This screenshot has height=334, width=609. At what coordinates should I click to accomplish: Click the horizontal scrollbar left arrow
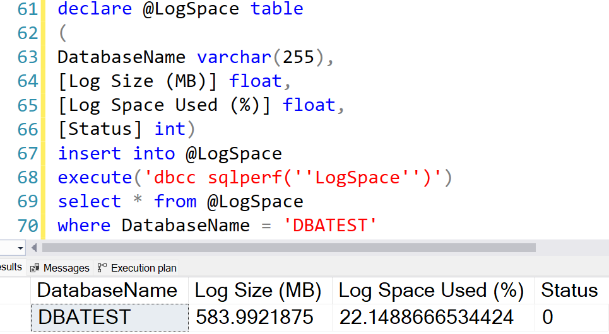(34, 248)
